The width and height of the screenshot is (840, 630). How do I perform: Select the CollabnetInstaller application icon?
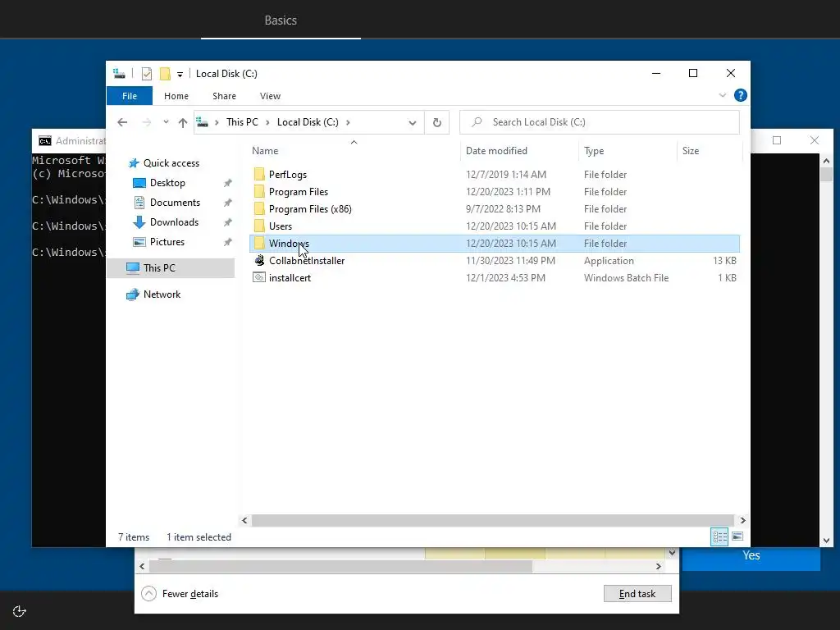[x=259, y=260]
